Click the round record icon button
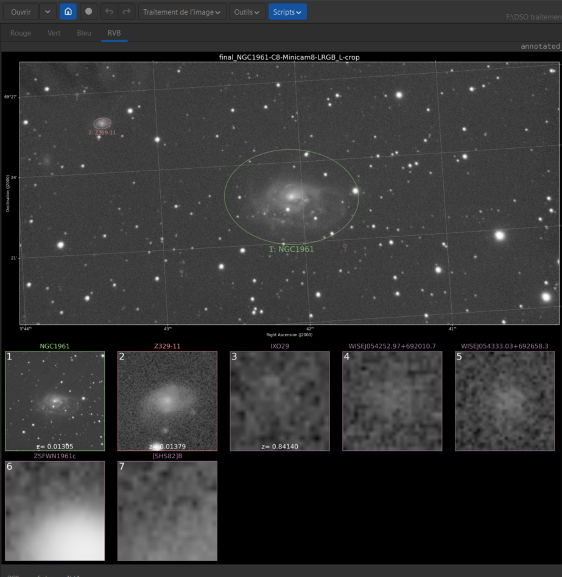Image resolution: width=562 pixels, height=577 pixels. click(x=88, y=12)
